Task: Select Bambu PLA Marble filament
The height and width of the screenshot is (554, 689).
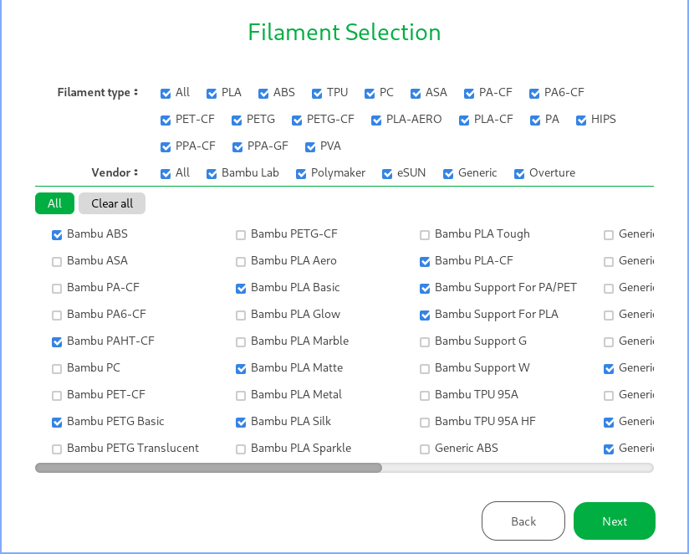Action: [x=241, y=341]
